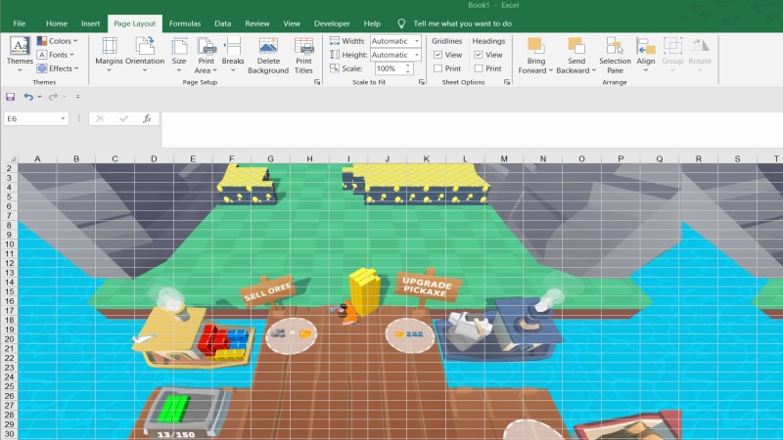The height and width of the screenshot is (440, 783).
Task: Click the Bring Forward icon
Action: click(535, 46)
